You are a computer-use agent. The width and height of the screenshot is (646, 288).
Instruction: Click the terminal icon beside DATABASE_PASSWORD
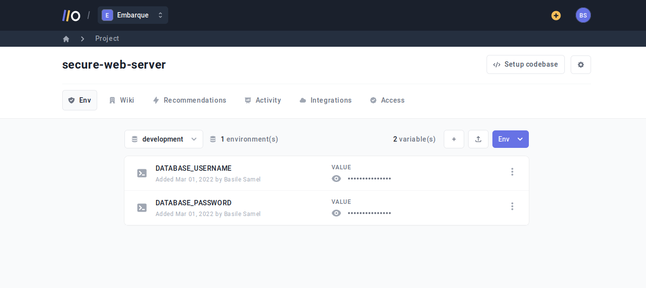click(142, 208)
